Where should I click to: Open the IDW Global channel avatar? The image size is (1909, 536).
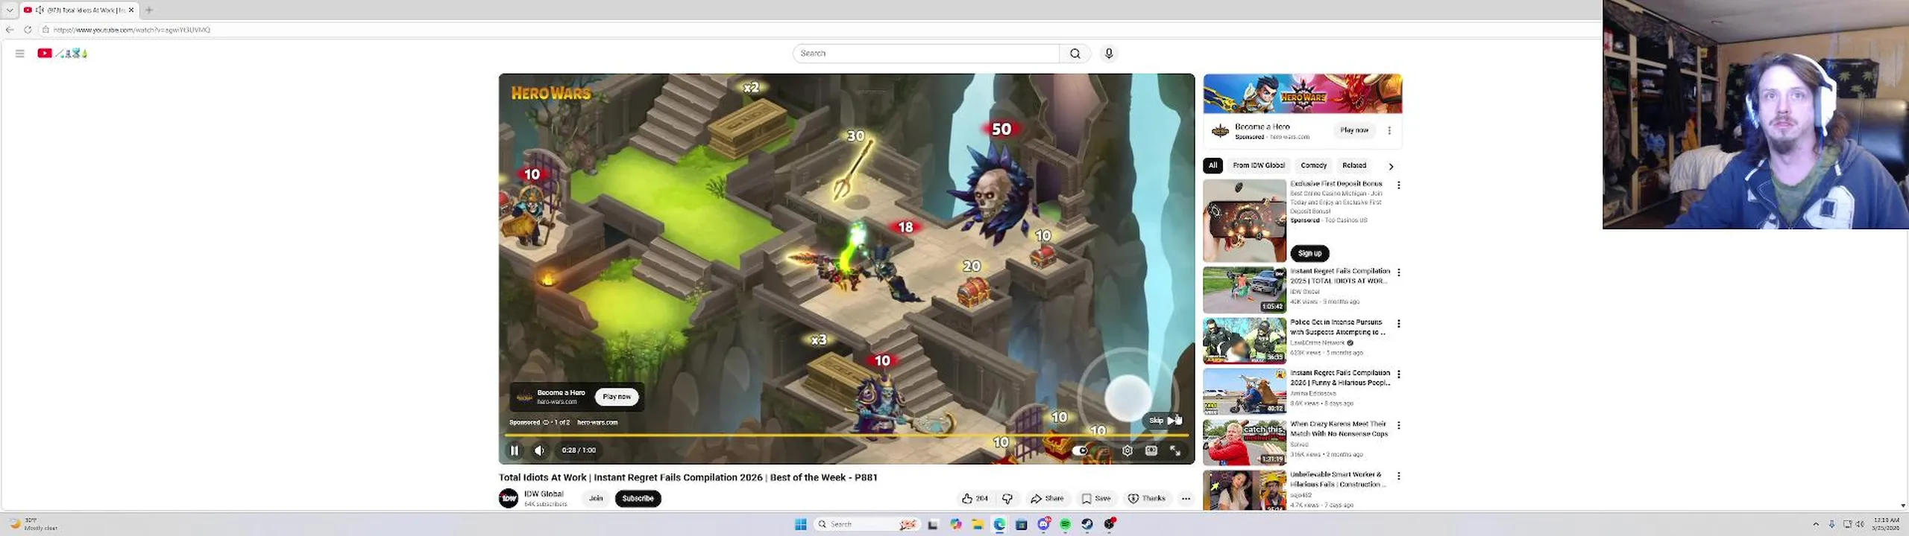click(x=509, y=499)
